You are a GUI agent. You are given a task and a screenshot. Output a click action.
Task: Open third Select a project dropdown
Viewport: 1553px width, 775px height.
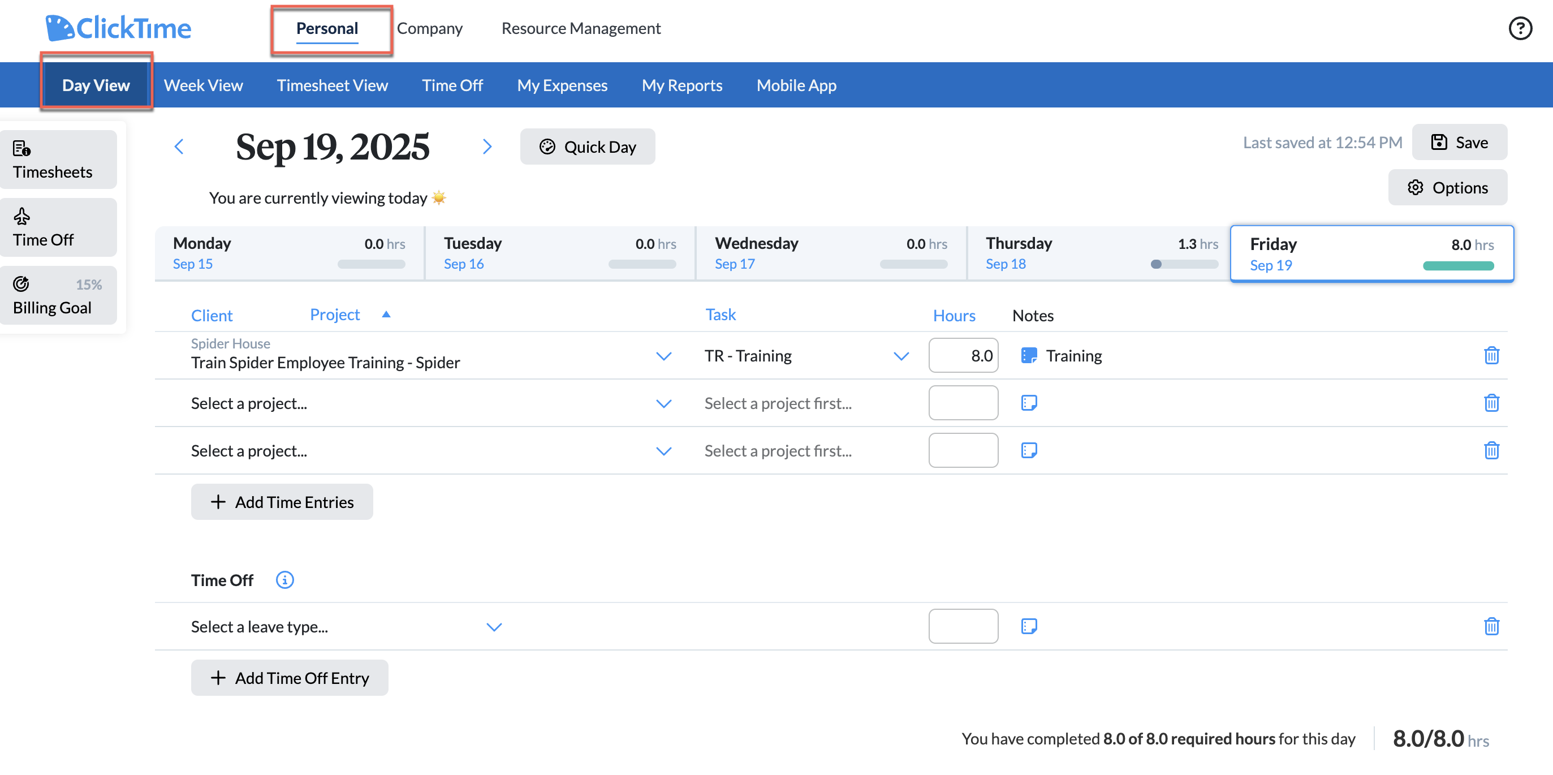pyautogui.click(x=663, y=451)
